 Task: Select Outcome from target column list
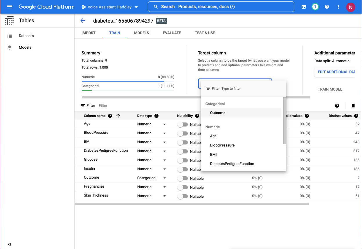218,113
